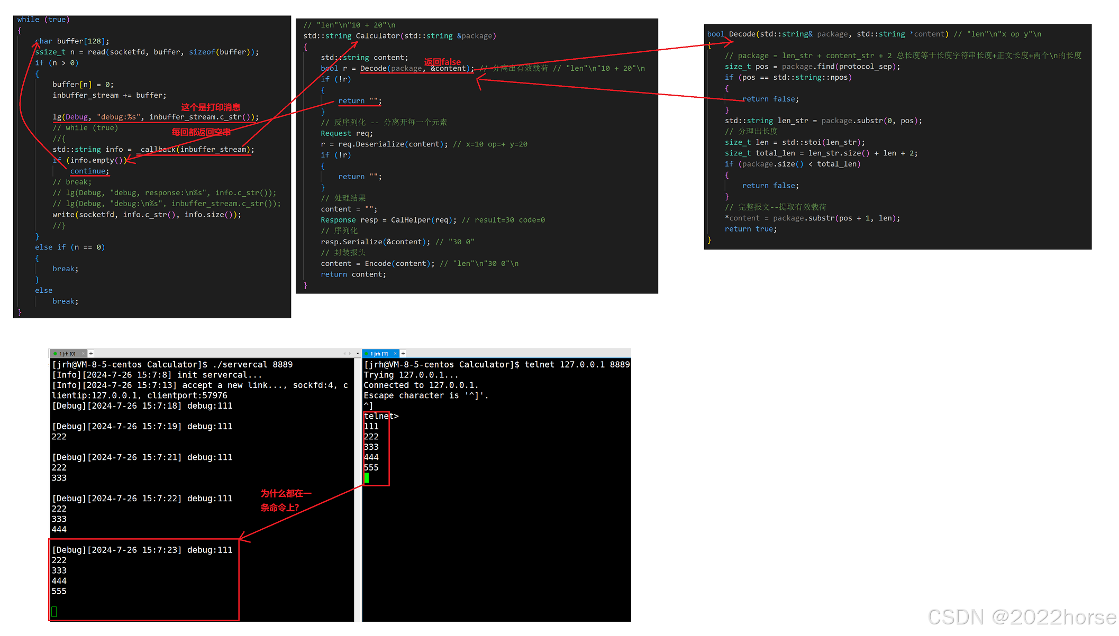Click the previous-tab left arrow in left pane

point(344,354)
